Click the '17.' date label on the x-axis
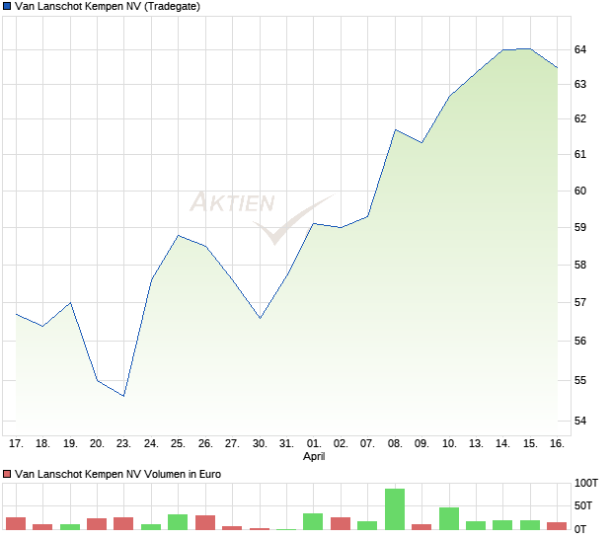612x539 pixels. click(16, 444)
